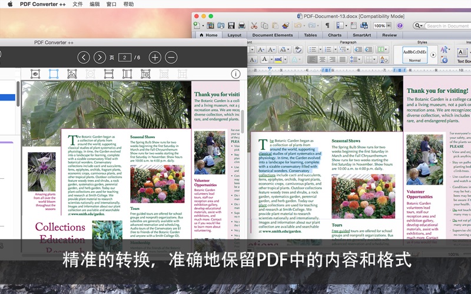
Task: Toggle align left in Paragraph group
Action: [x=312, y=59]
